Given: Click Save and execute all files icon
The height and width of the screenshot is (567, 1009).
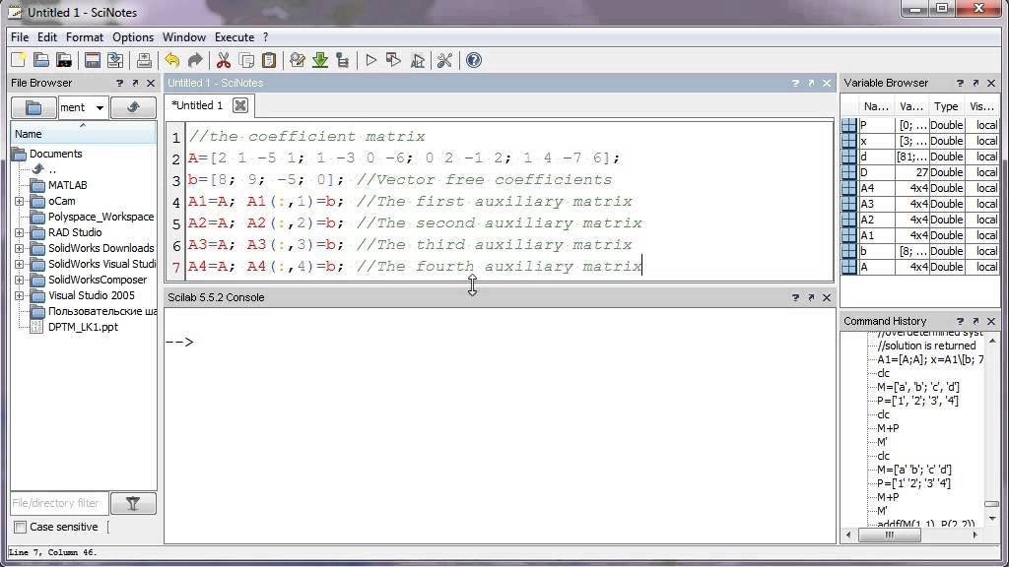Looking at the screenshot, I should (x=417, y=60).
